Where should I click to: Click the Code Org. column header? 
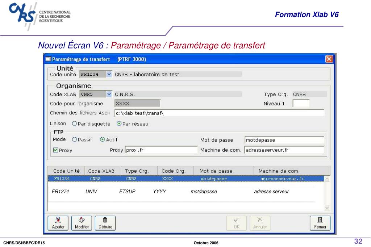(176, 171)
